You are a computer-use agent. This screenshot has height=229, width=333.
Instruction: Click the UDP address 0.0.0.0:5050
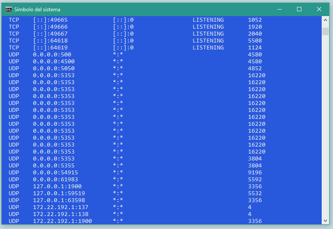coord(52,69)
